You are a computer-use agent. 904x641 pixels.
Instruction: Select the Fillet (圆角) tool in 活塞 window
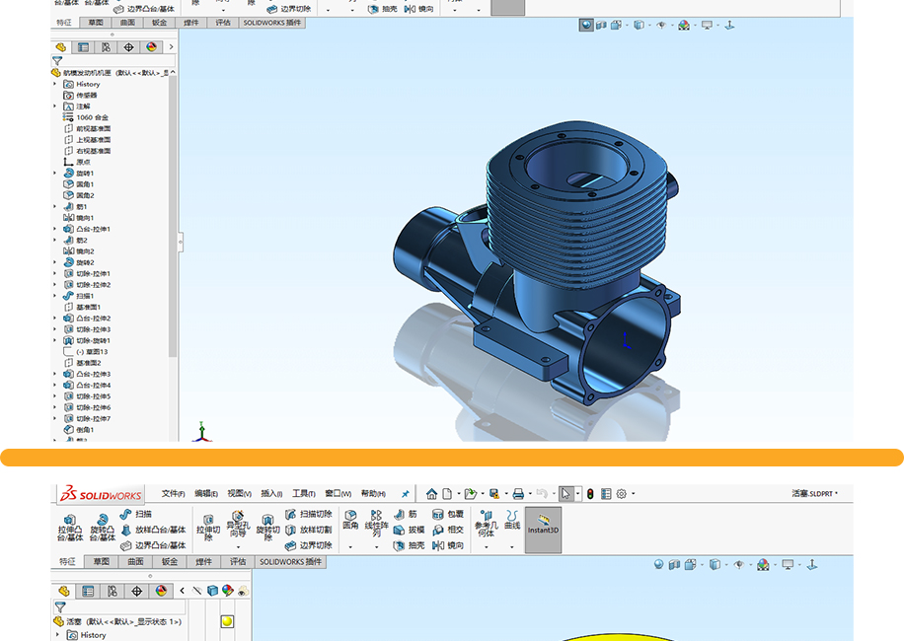click(350, 520)
